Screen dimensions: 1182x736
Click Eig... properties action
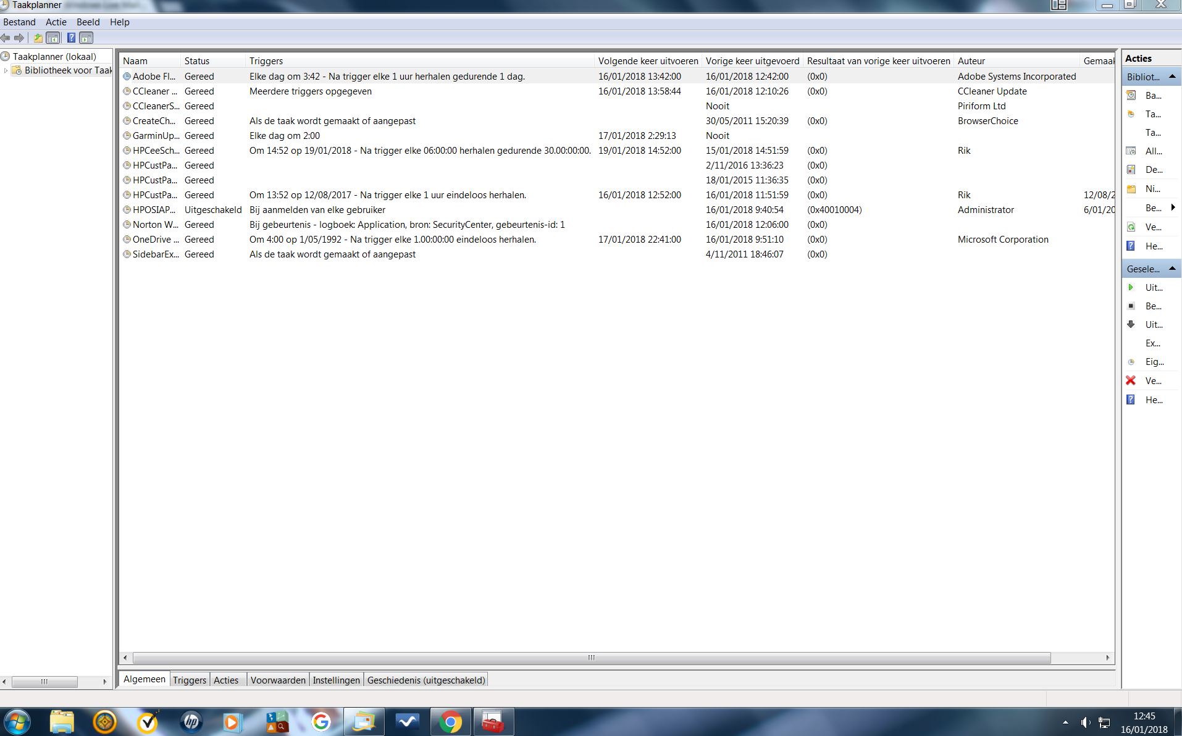click(x=1152, y=362)
